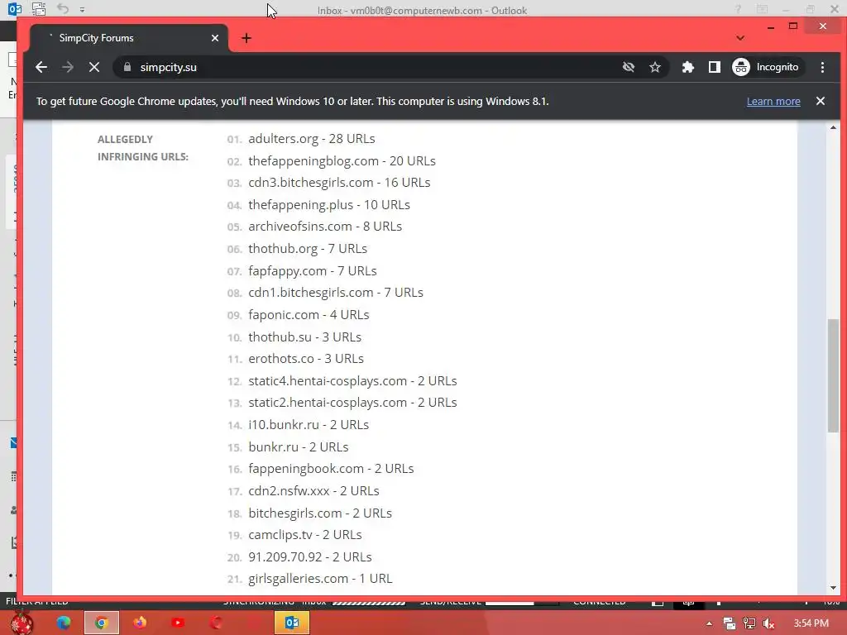The image size is (847, 635).
Task: Click the forward navigation arrow
Action: click(68, 67)
